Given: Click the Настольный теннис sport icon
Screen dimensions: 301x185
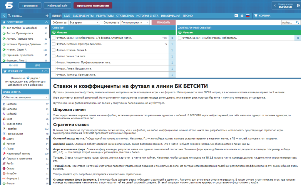Looking at the screenshot, I should tap(4, 154).
